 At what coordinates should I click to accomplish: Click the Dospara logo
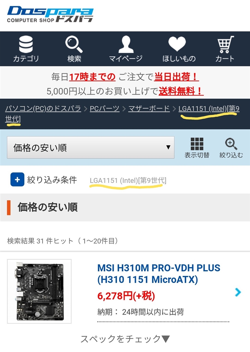[50, 14]
